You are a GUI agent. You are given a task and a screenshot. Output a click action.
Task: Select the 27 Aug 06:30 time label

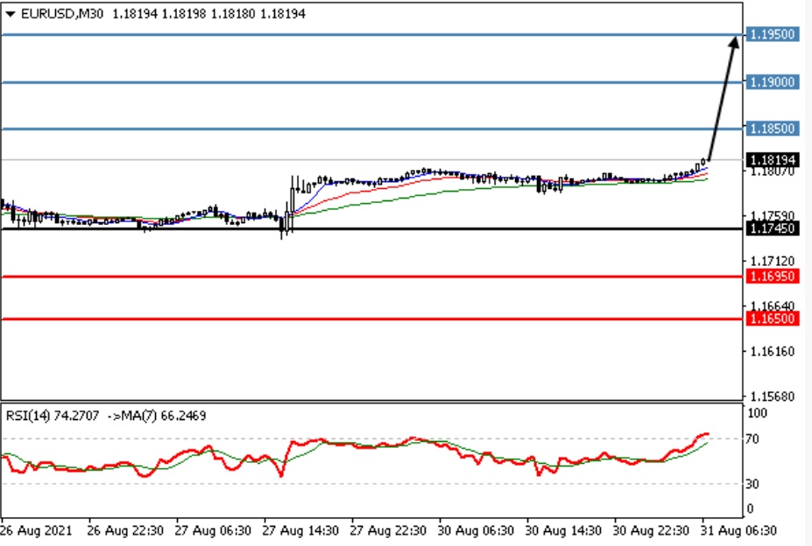click(213, 531)
